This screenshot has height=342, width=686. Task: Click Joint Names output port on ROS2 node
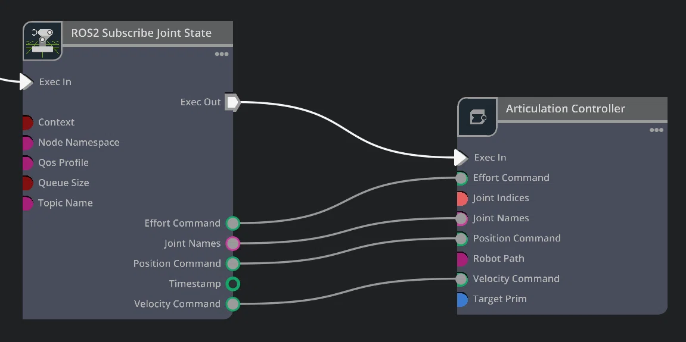pyautogui.click(x=233, y=243)
